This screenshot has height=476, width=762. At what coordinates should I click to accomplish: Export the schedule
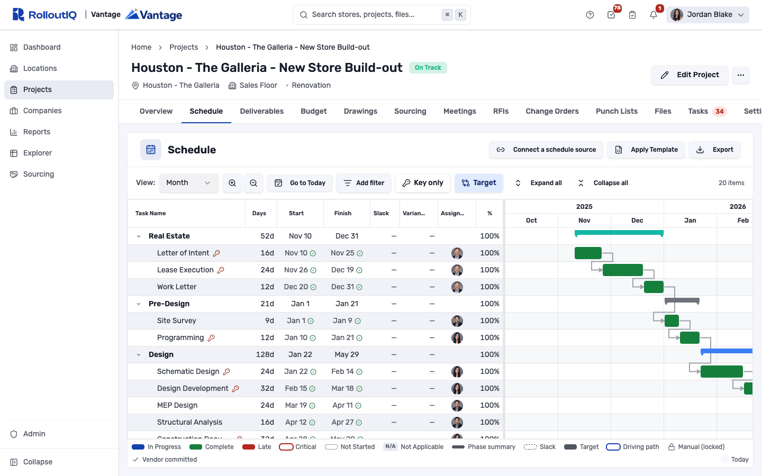pyautogui.click(x=715, y=150)
